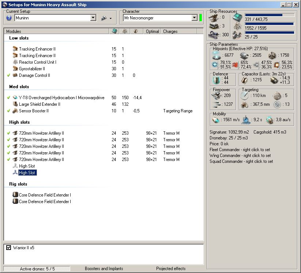Click the powergrid icon beside 1552 / 1595
Viewport: 301px width, 273px height.
click(237, 26)
